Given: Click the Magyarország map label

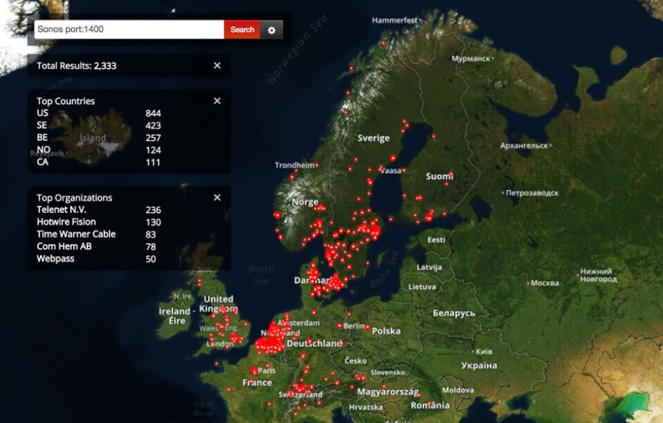Looking at the screenshot, I should [x=387, y=392].
